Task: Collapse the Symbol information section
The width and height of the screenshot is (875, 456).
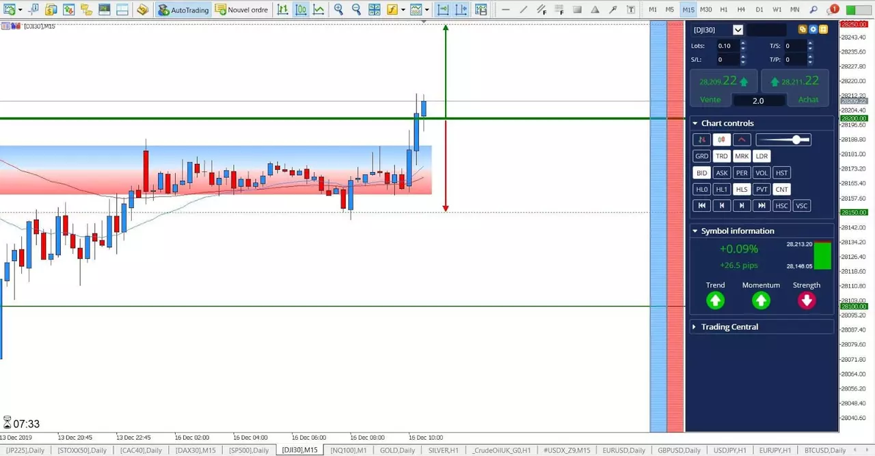Action: click(x=695, y=231)
